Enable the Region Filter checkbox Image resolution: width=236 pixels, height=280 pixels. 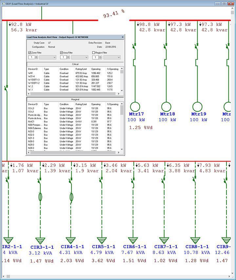click(x=93, y=52)
